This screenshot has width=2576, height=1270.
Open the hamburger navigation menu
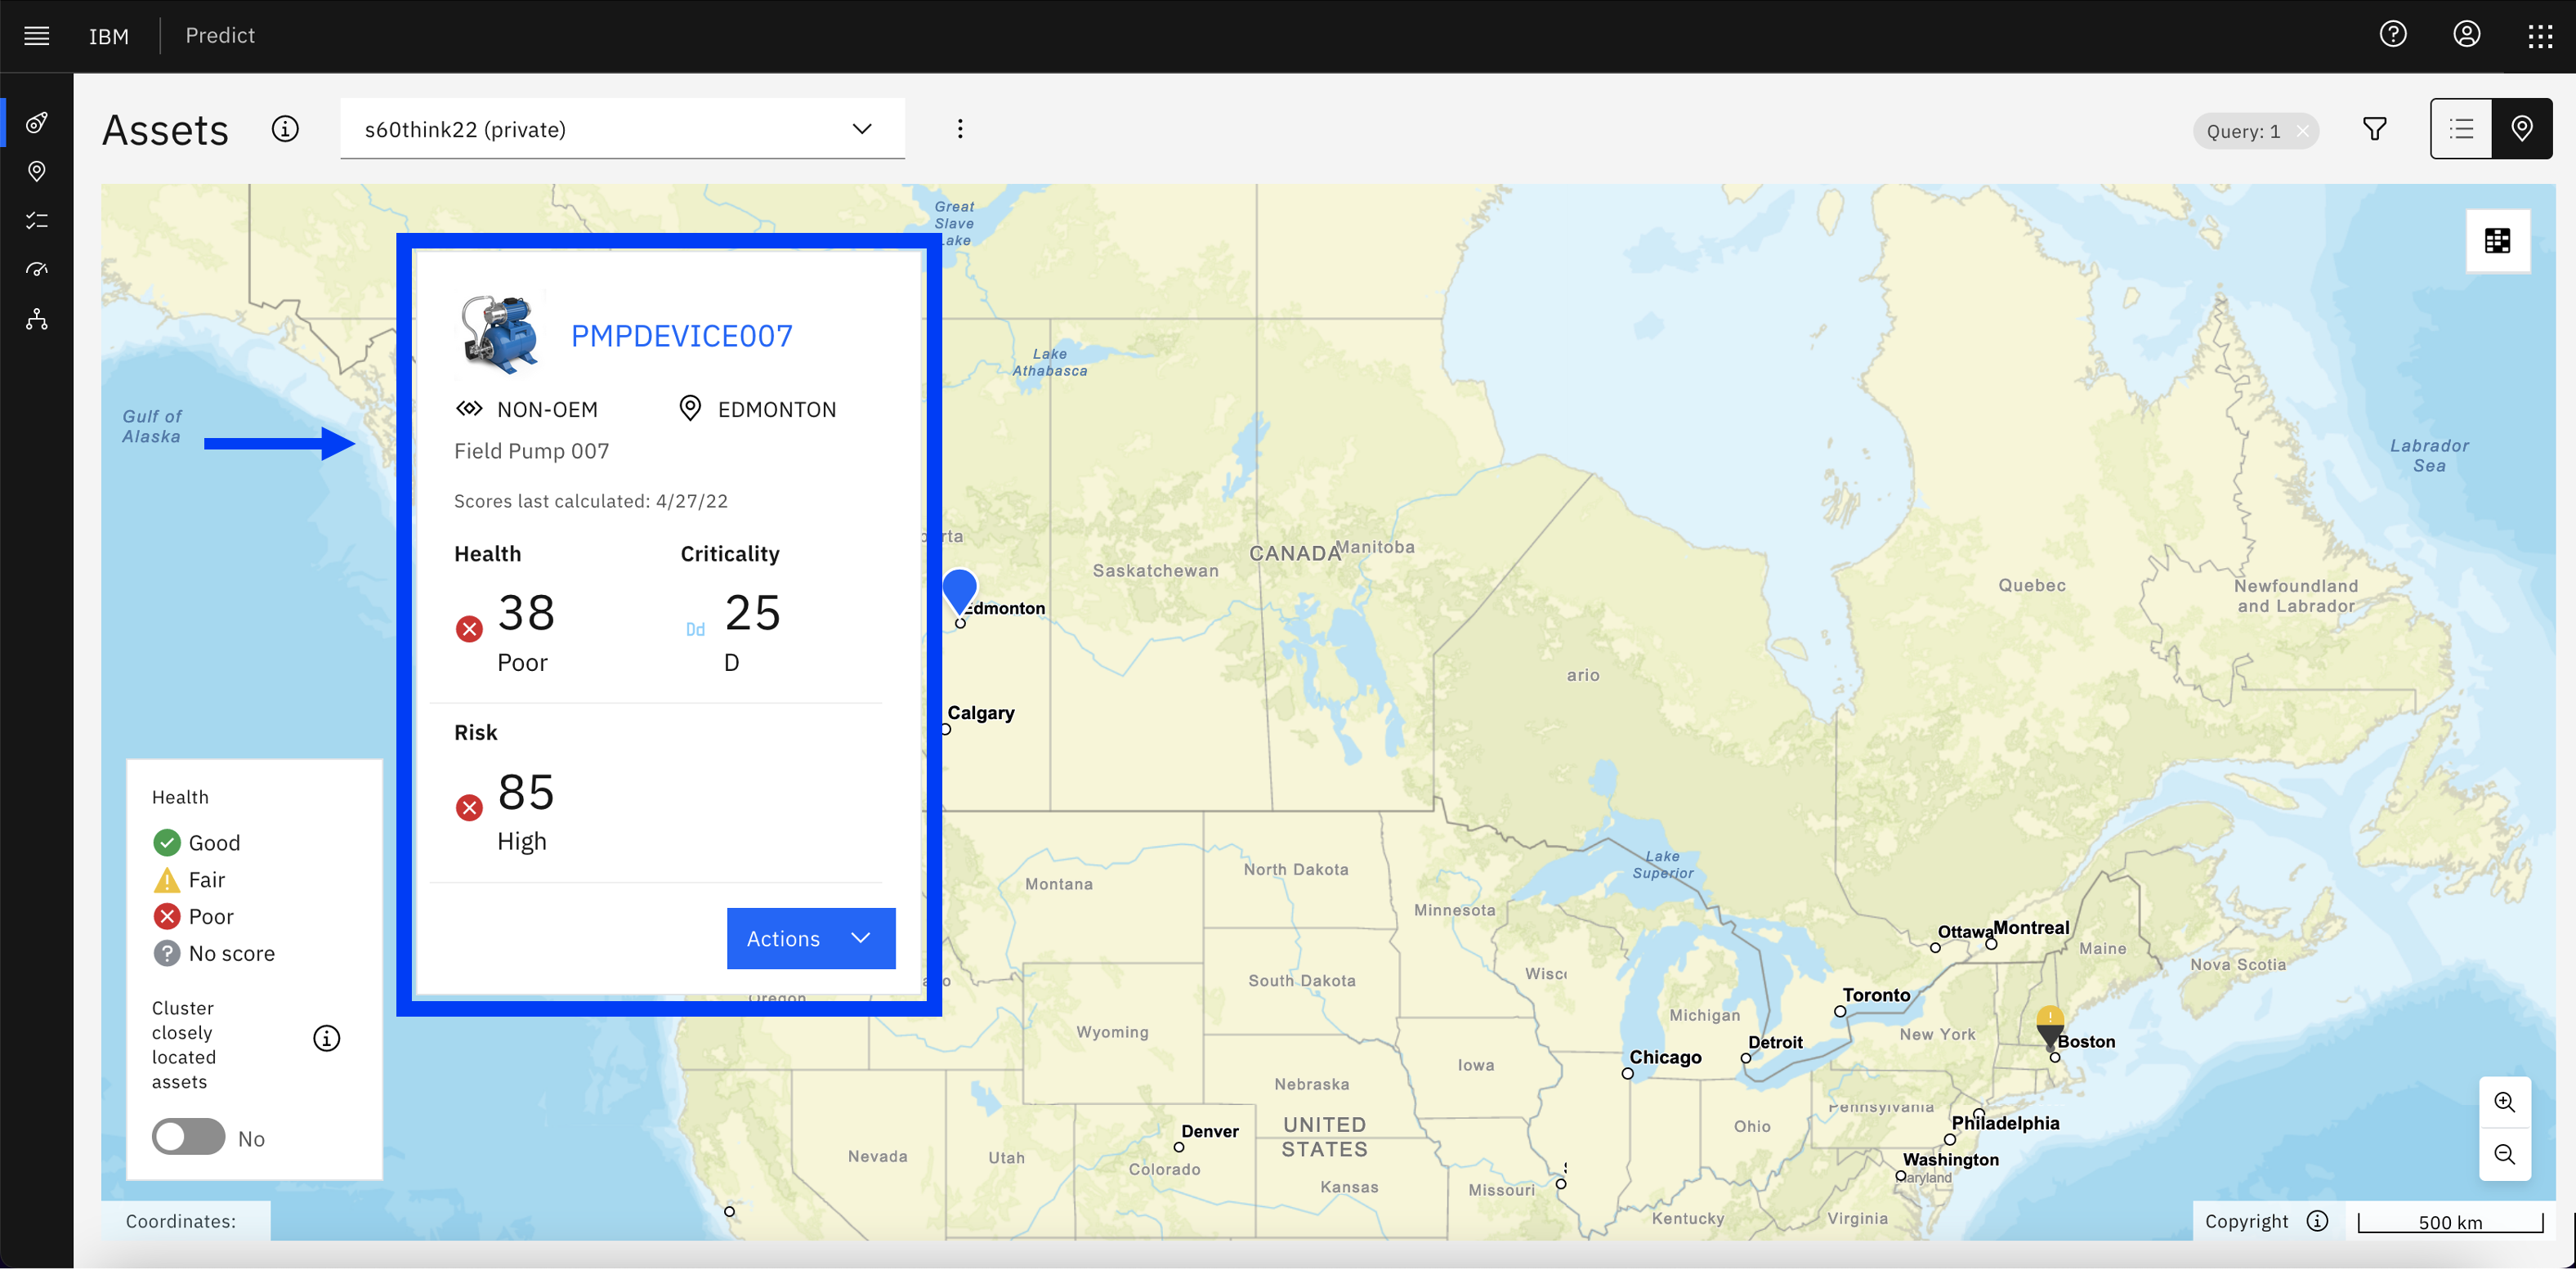click(x=37, y=36)
